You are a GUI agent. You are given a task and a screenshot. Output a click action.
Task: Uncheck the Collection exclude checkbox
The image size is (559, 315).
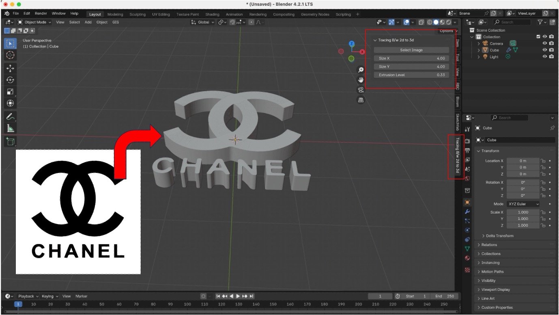click(x=538, y=37)
